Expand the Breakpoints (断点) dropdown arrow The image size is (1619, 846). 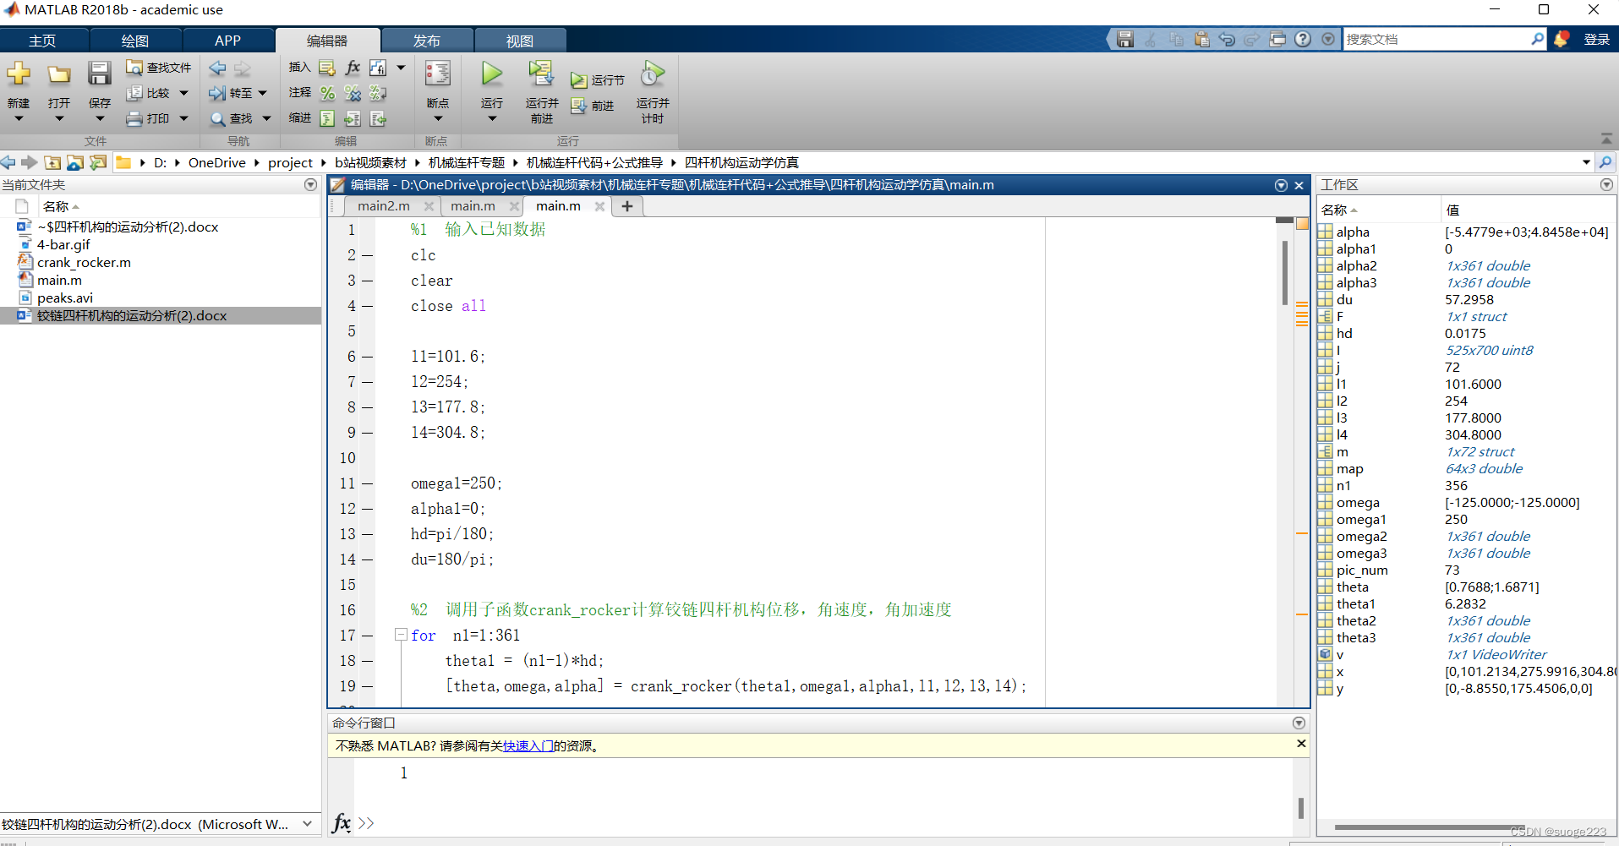click(438, 118)
